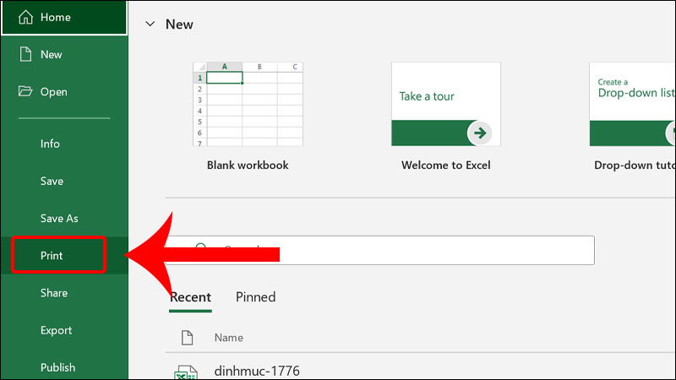This screenshot has height=380, width=676.
Task: Open the Drop-down tutorial template
Action: click(632, 104)
